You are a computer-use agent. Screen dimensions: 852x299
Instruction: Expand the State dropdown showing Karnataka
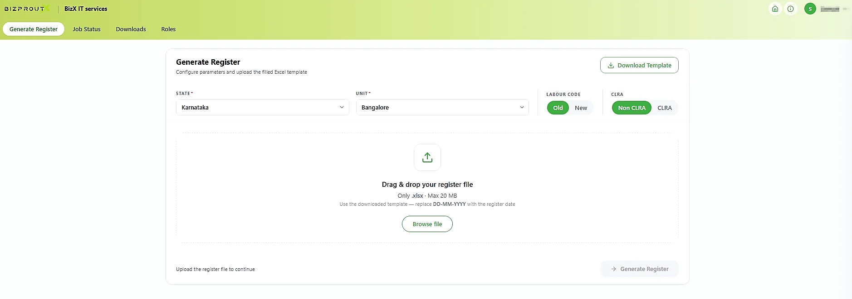click(x=263, y=107)
